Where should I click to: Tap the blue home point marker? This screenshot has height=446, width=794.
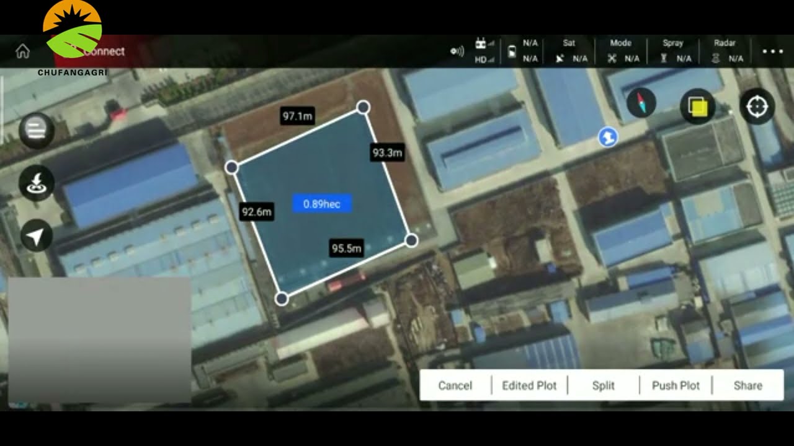pyautogui.click(x=608, y=138)
